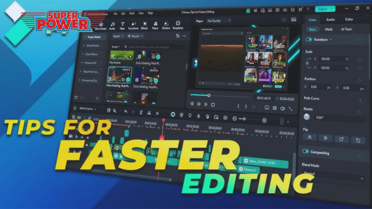Click the monitor display icon under the player
This screenshot has width=372, height=209.
pyautogui.click(x=267, y=107)
